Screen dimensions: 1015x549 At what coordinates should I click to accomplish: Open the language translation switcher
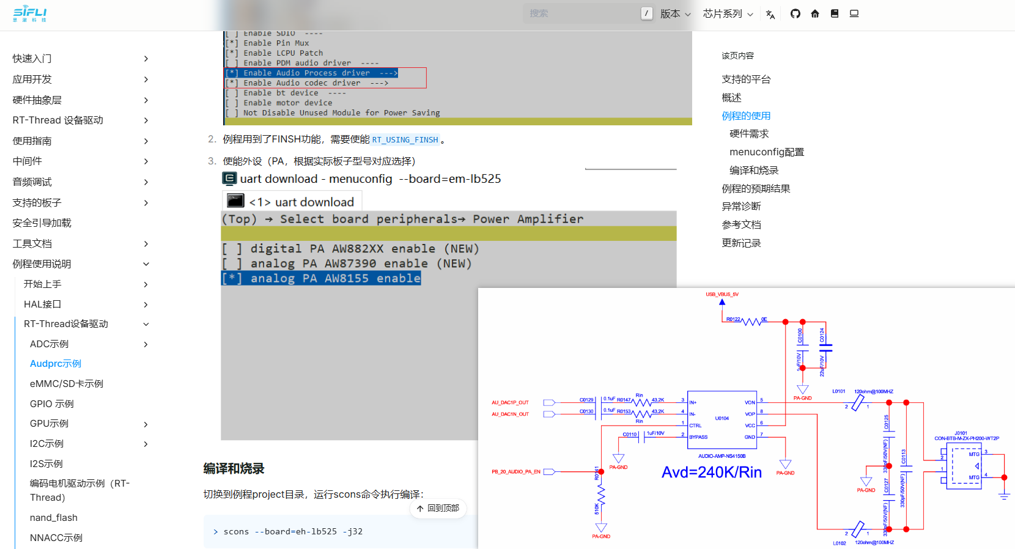[770, 14]
